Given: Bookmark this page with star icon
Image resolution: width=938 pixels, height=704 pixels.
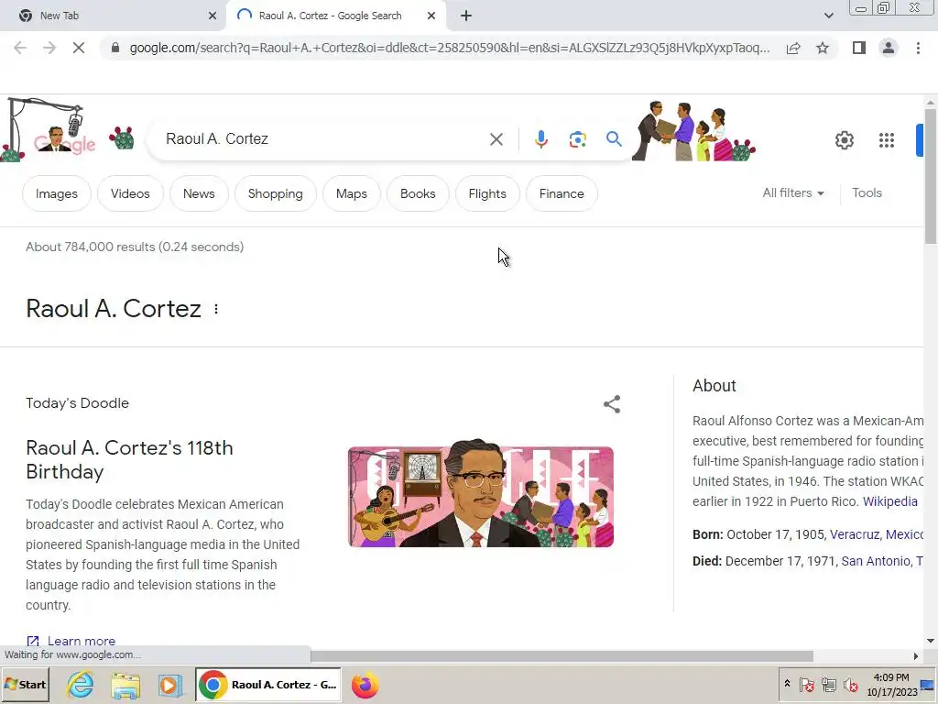Looking at the screenshot, I should click(823, 48).
